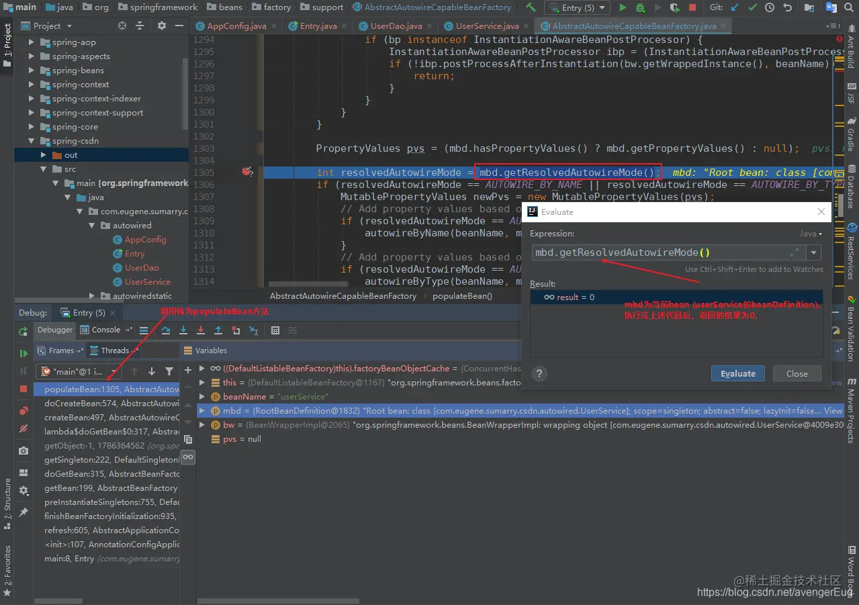Click the Build project hammer icon

point(531,7)
